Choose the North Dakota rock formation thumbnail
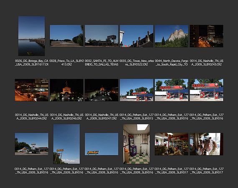The height and width of the screenshot is (188, 238). click(x=171, y=36)
